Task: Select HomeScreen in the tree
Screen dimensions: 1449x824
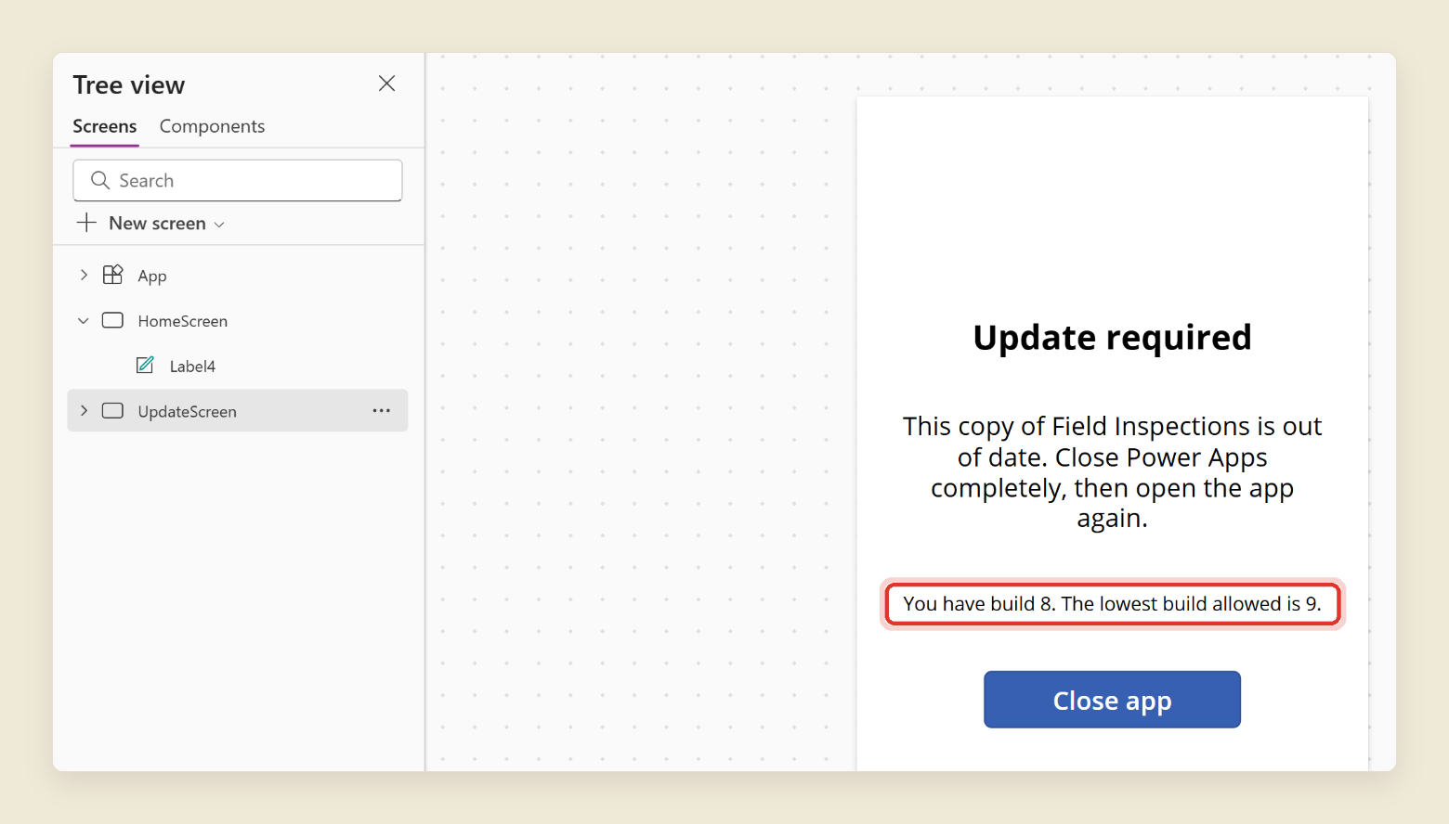Action: (x=183, y=321)
